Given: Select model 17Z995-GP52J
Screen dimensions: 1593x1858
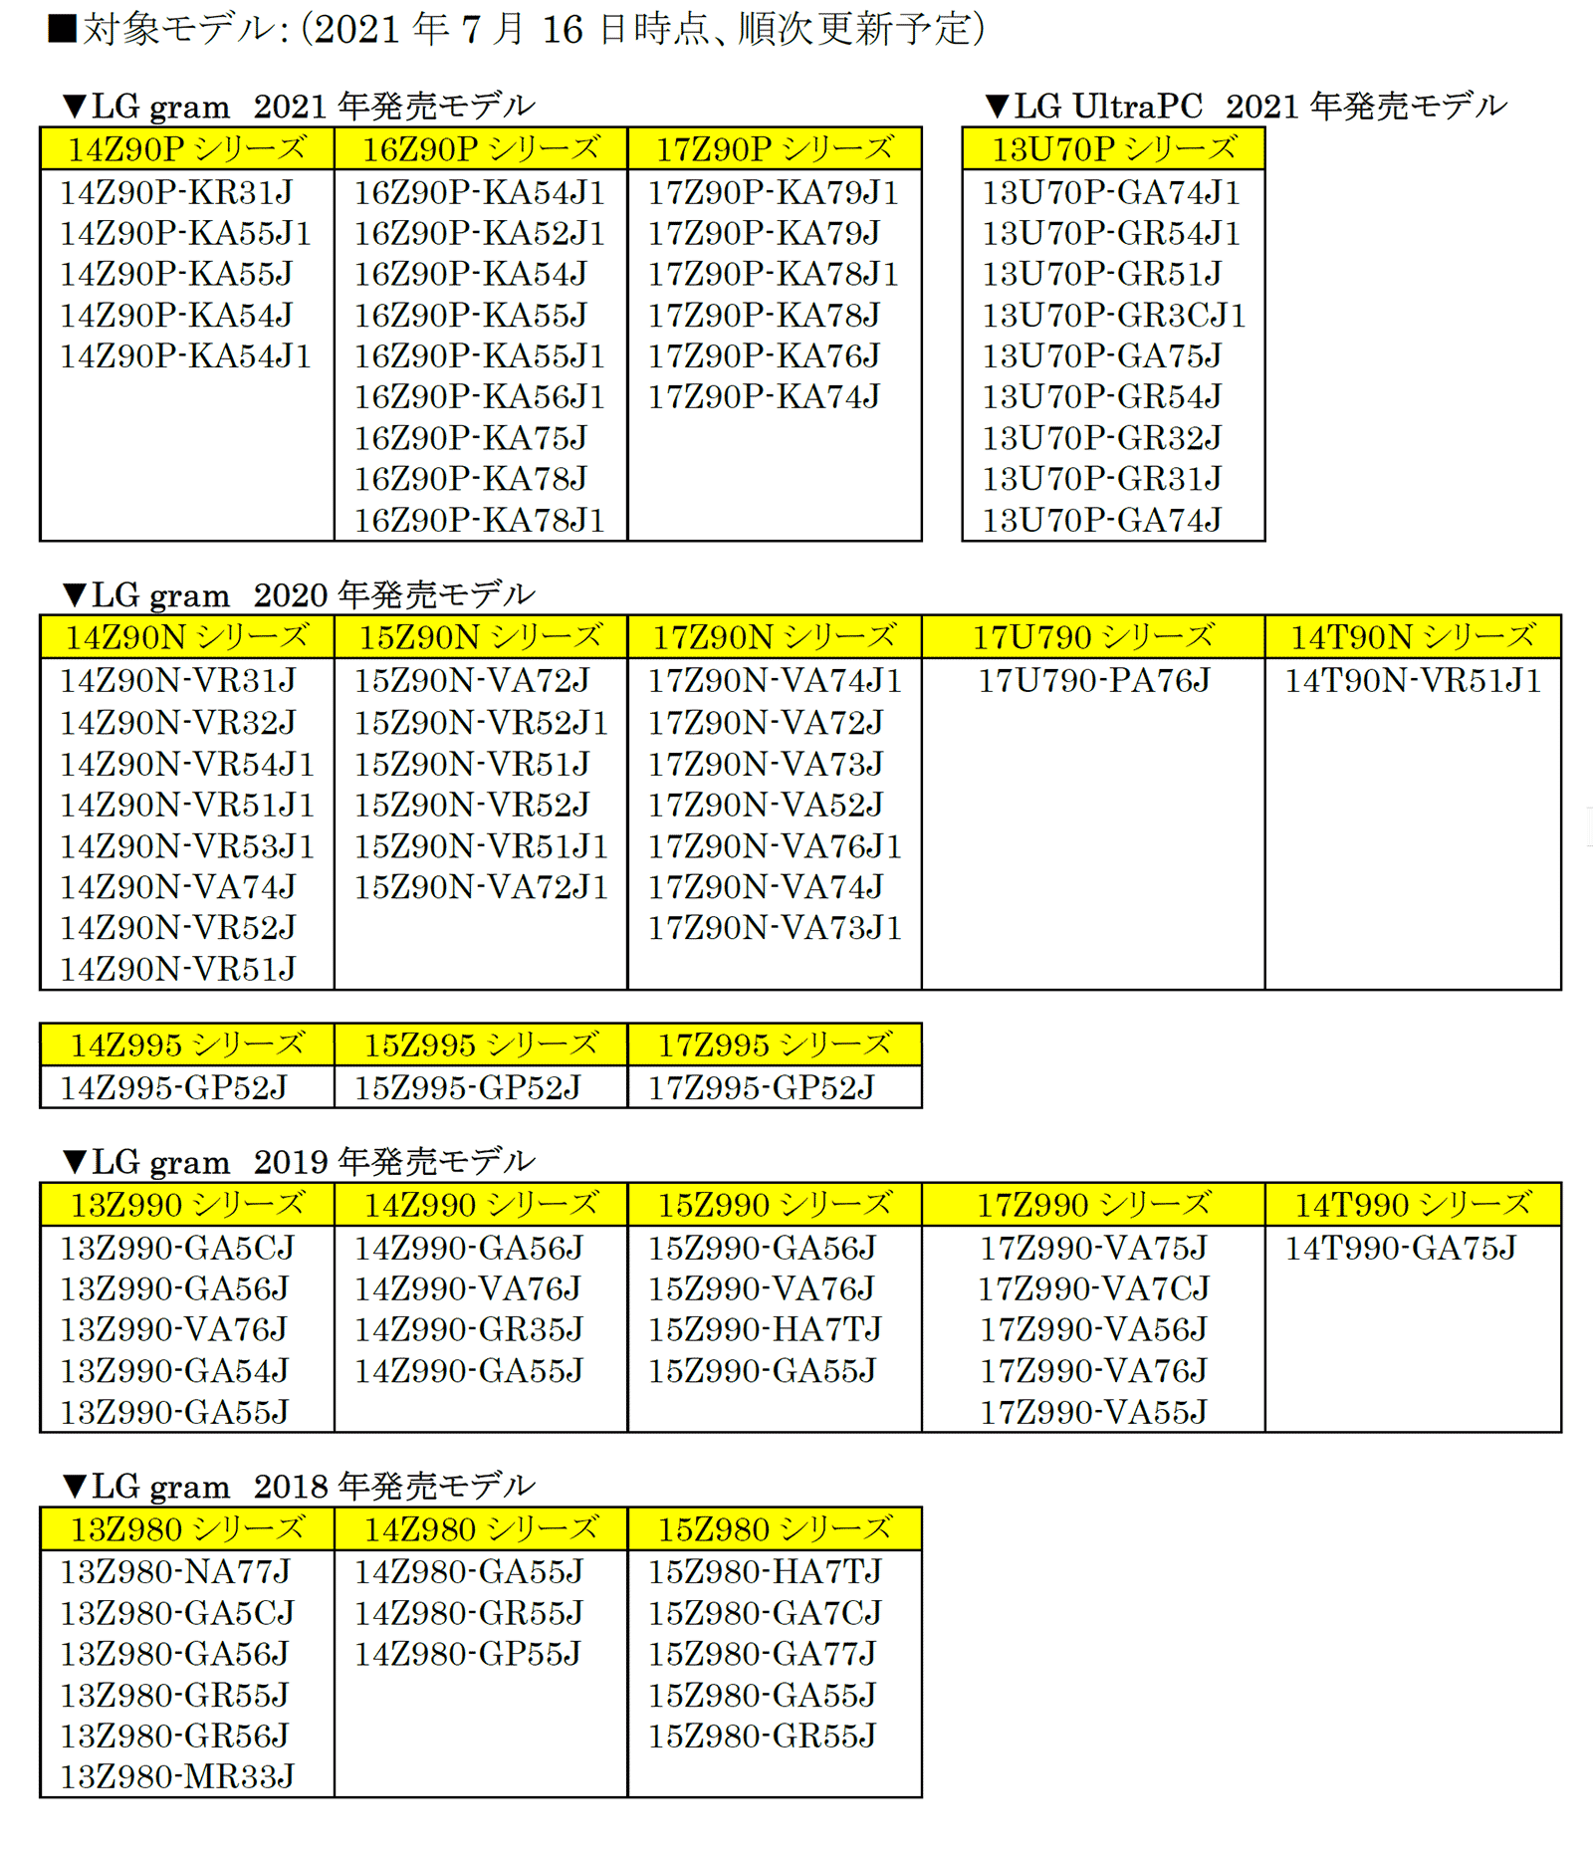Looking at the screenshot, I should (x=761, y=1088).
